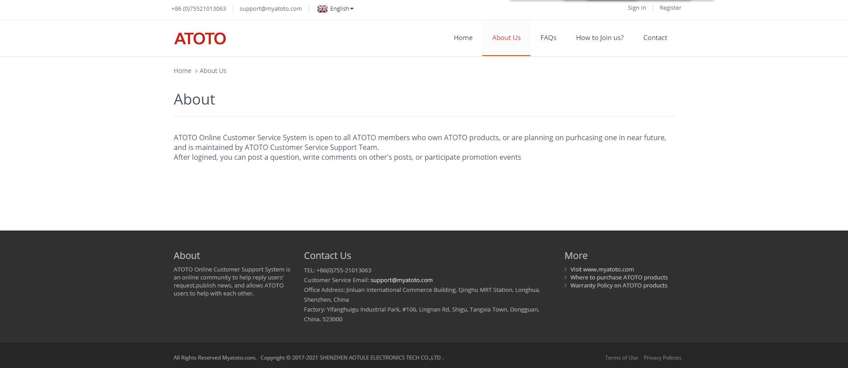Click the UK flag language icon
The height and width of the screenshot is (368, 848).
pos(322,9)
